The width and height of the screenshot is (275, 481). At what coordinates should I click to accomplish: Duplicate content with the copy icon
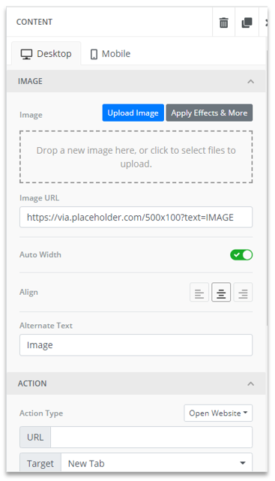pyautogui.click(x=247, y=23)
